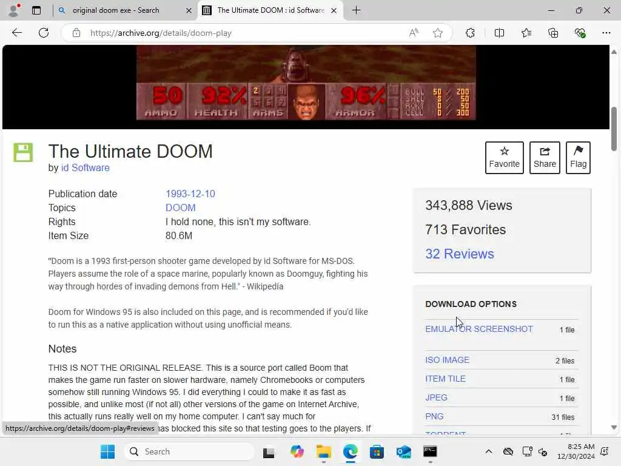Screen dimensions: 621x466
Task: Open File Explorer from taskbar
Action: [x=324, y=451]
